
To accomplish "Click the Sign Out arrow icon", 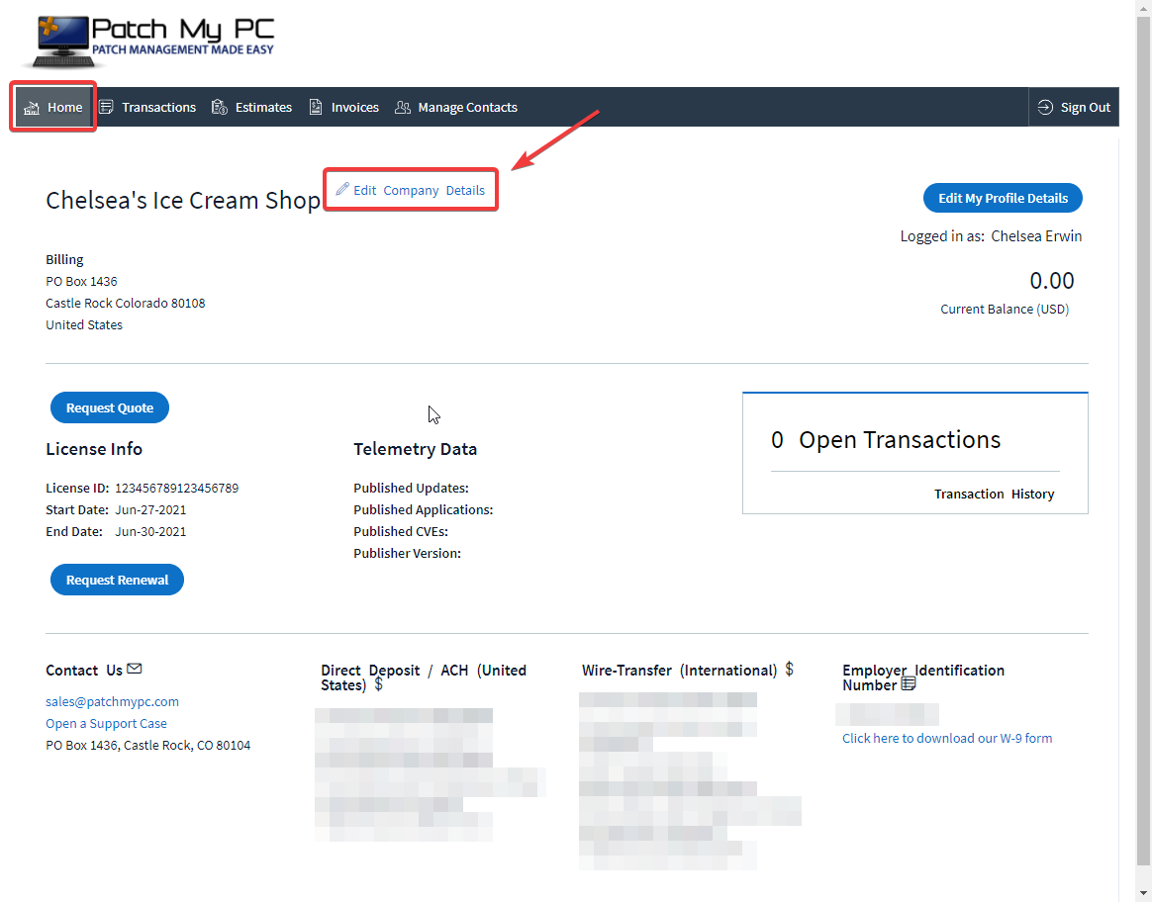I will coord(1045,107).
